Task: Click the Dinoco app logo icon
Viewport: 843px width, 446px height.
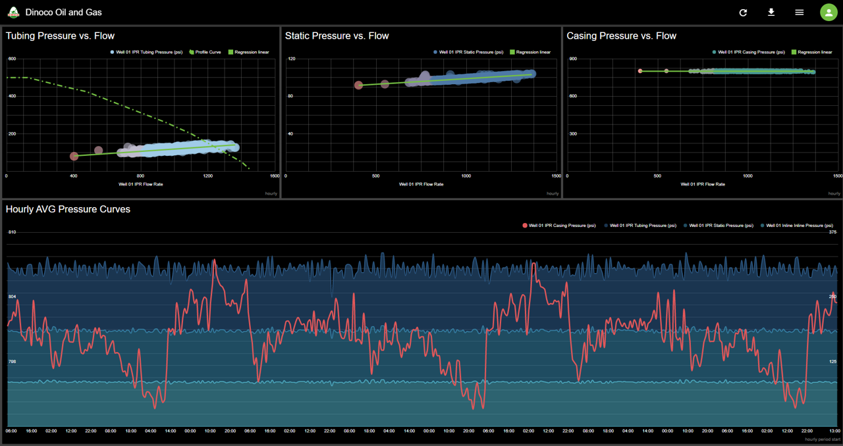Action: click(13, 12)
